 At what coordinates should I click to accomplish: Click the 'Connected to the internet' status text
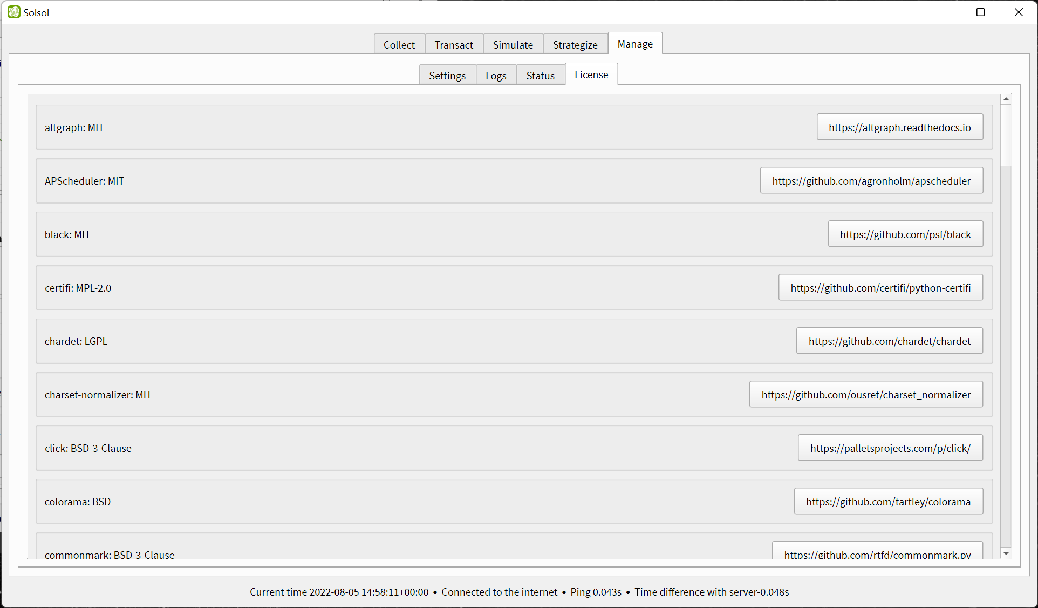pos(500,592)
